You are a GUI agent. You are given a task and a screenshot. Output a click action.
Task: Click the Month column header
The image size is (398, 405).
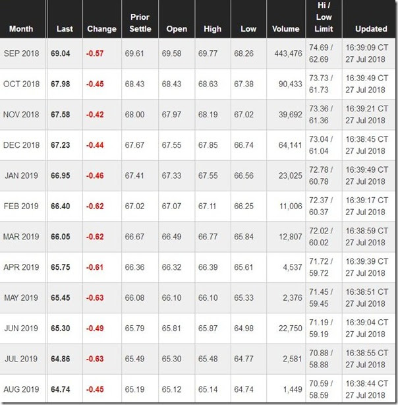(x=20, y=29)
